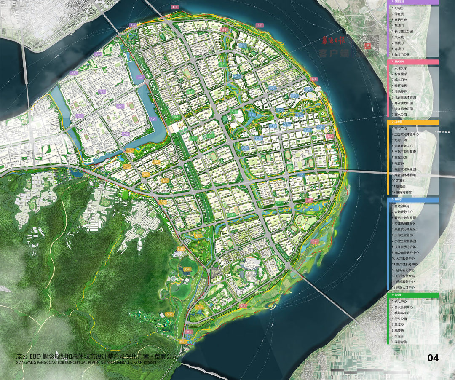Select legend entry 6 夫人城
This screenshot has width=455, height=380.
398,37
